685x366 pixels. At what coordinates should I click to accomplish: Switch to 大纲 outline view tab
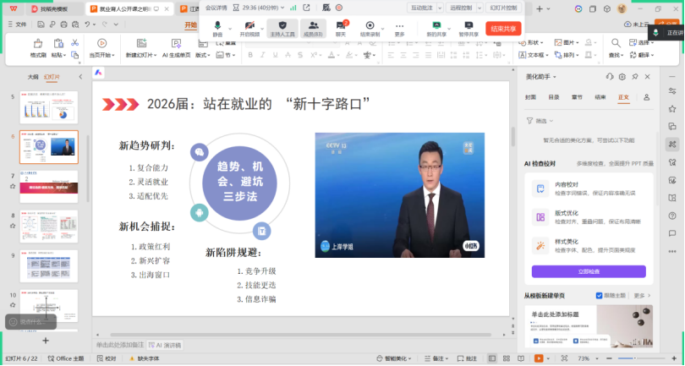pos(33,76)
